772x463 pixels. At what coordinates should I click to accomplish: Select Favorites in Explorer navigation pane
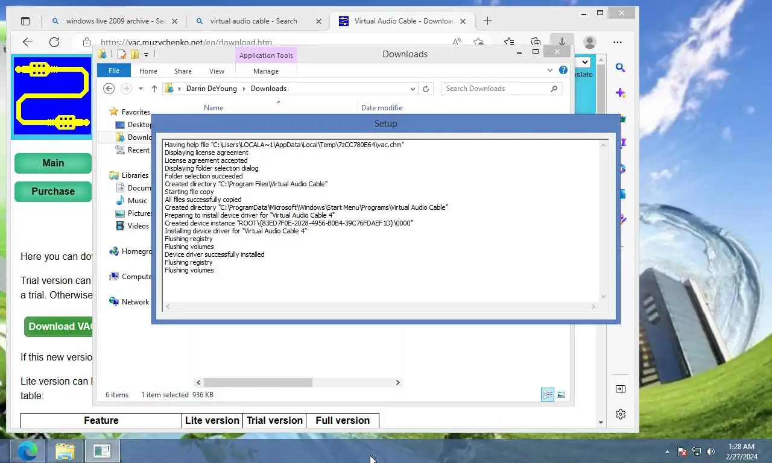click(x=136, y=112)
